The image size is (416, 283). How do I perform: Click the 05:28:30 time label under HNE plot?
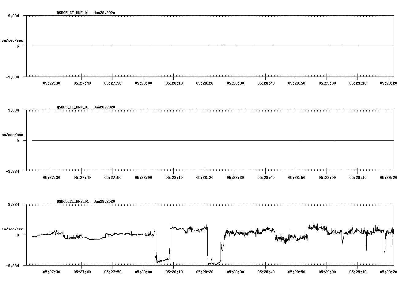click(x=235, y=83)
